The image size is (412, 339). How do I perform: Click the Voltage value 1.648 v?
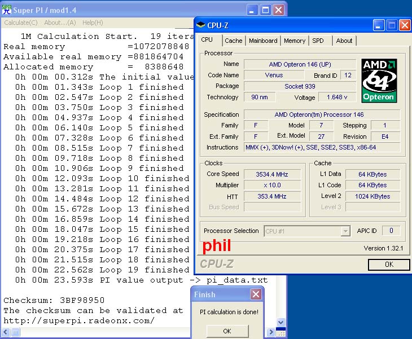[337, 97]
